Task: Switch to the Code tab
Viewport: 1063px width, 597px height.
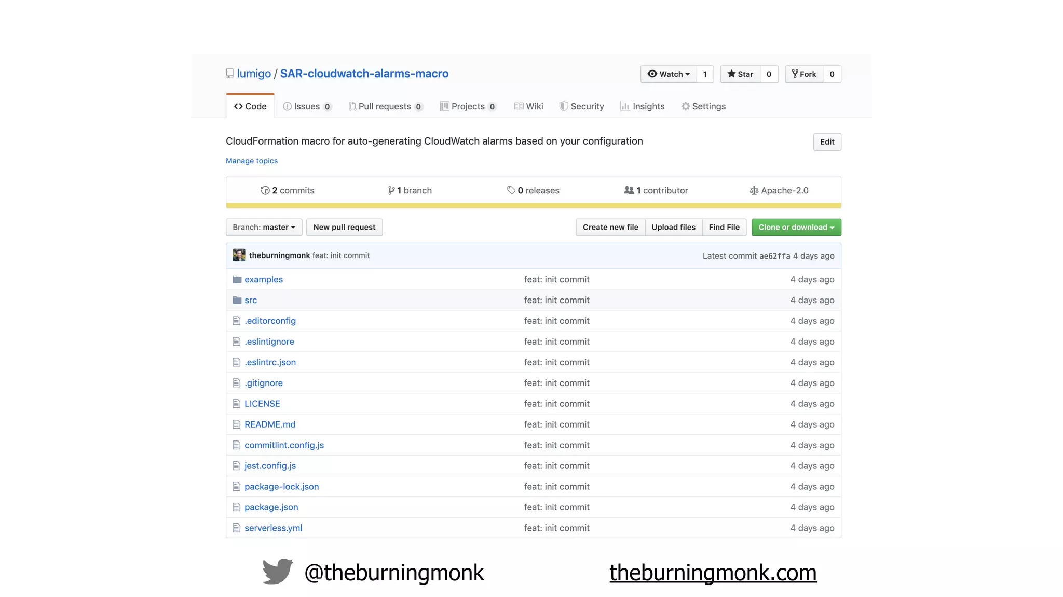Action: click(x=250, y=106)
